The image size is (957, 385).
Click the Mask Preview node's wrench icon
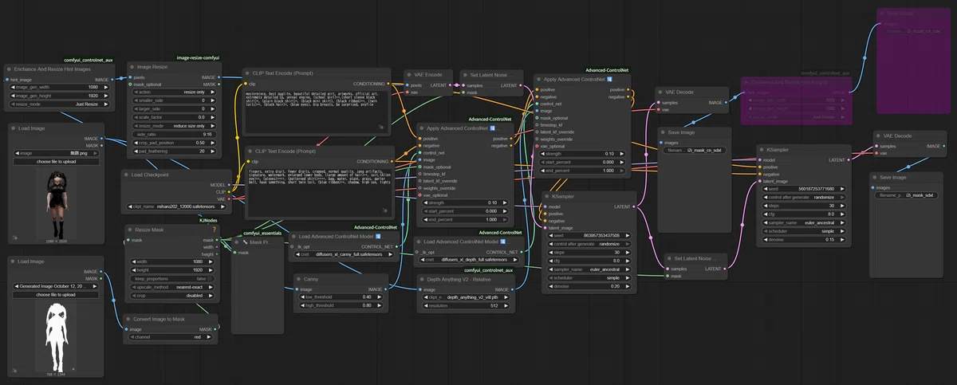coord(246,242)
